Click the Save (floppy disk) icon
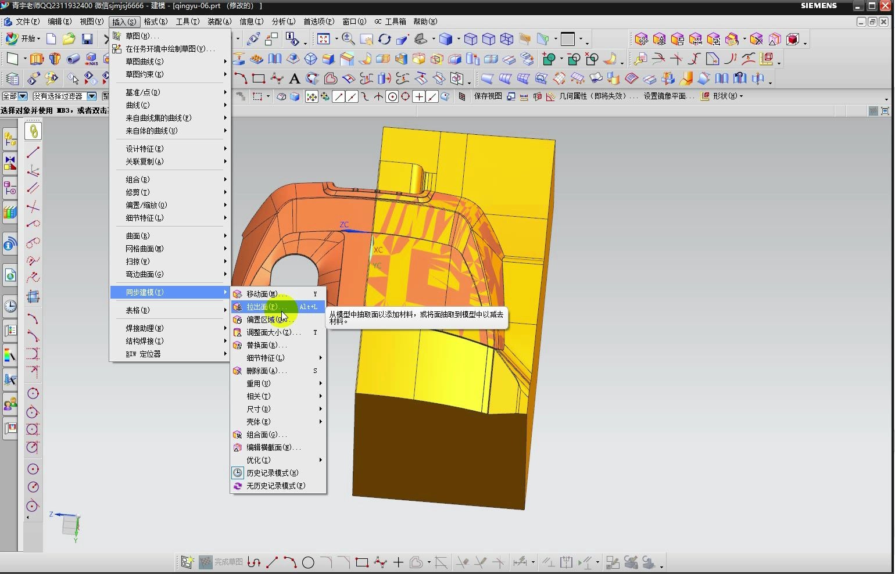This screenshot has width=895, height=574. click(x=87, y=39)
